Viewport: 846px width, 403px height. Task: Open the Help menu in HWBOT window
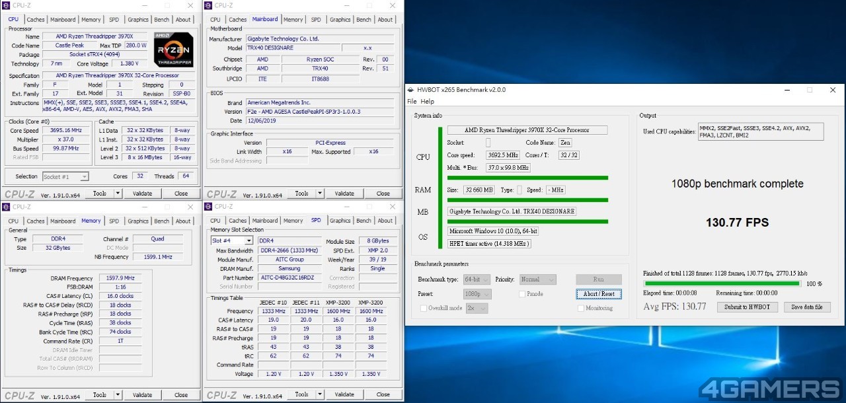(x=428, y=102)
